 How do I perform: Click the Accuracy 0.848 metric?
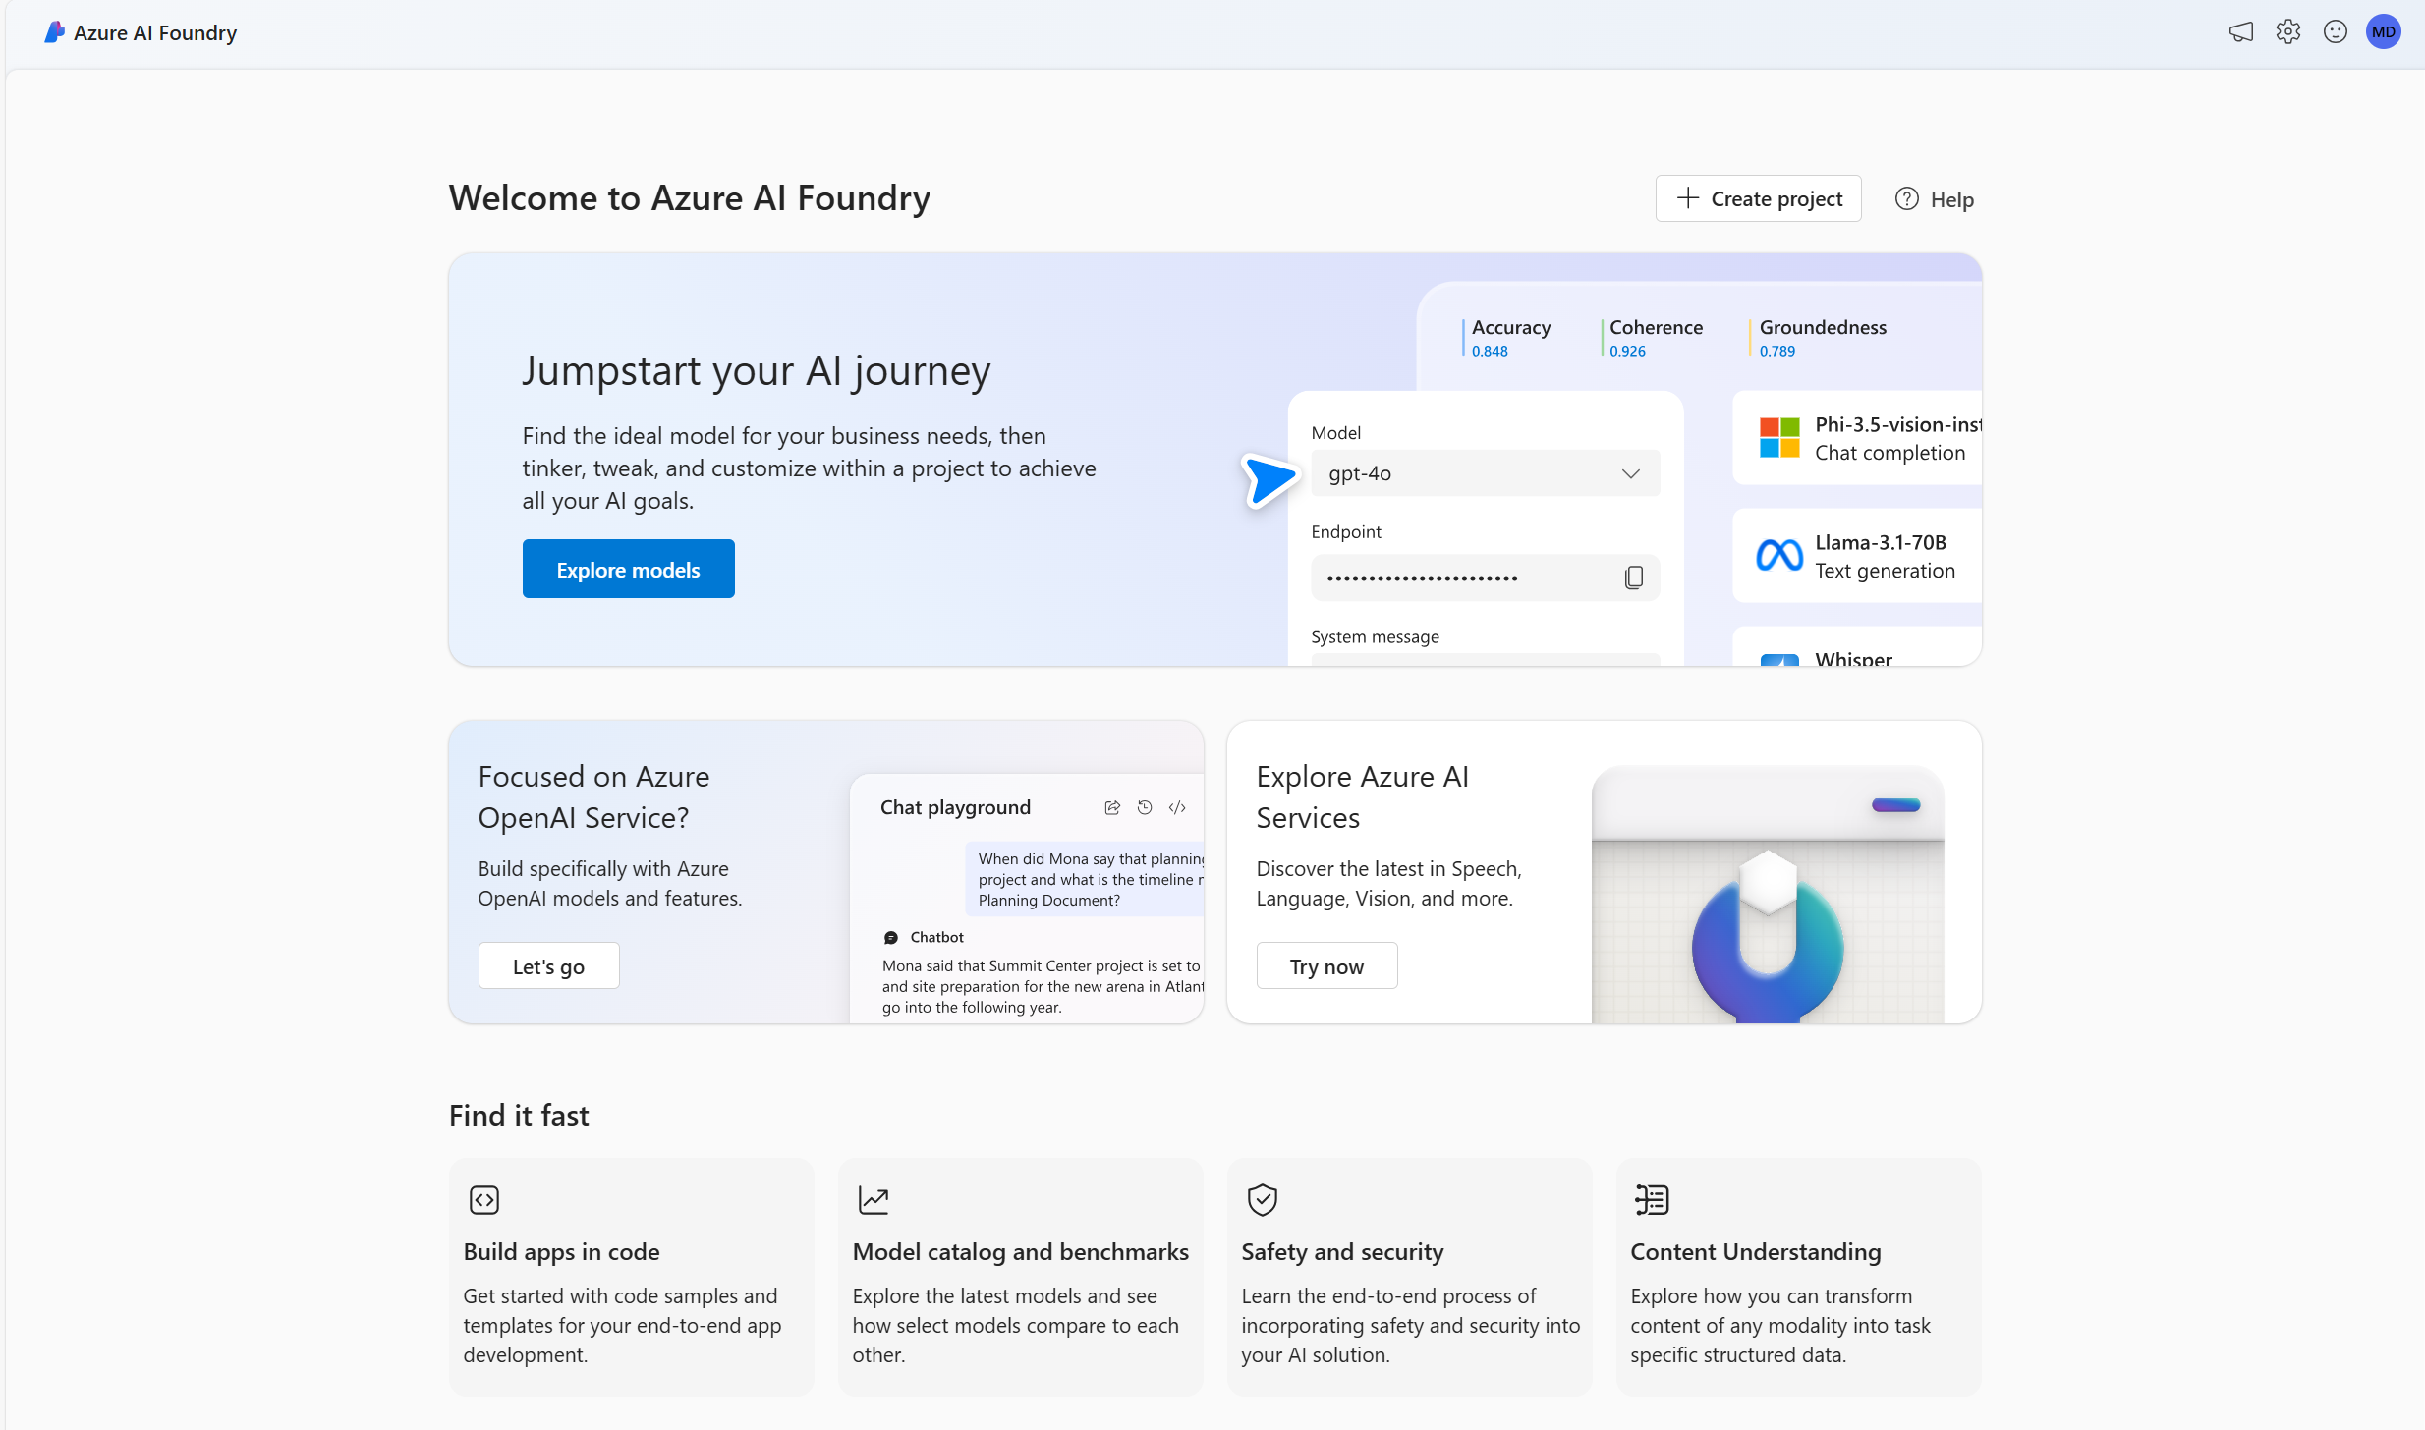point(1508,337)
